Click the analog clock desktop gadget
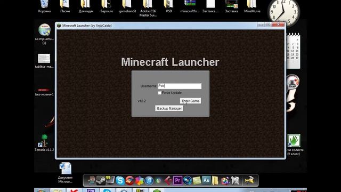The width and height of the screenshot is (341, 192). point(283,12)
